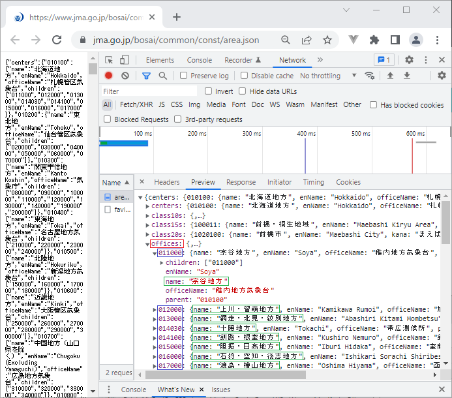Expand the class20s node
Viewport: 452px width, 398px height.
coord(147,234)
